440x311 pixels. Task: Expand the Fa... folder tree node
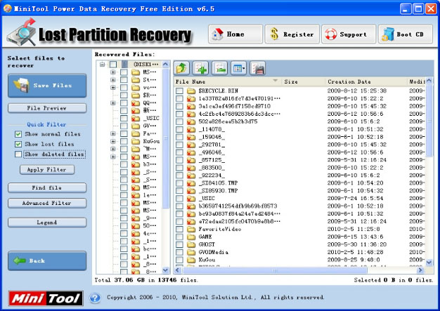pyautogui.click(x=113, y=133)
